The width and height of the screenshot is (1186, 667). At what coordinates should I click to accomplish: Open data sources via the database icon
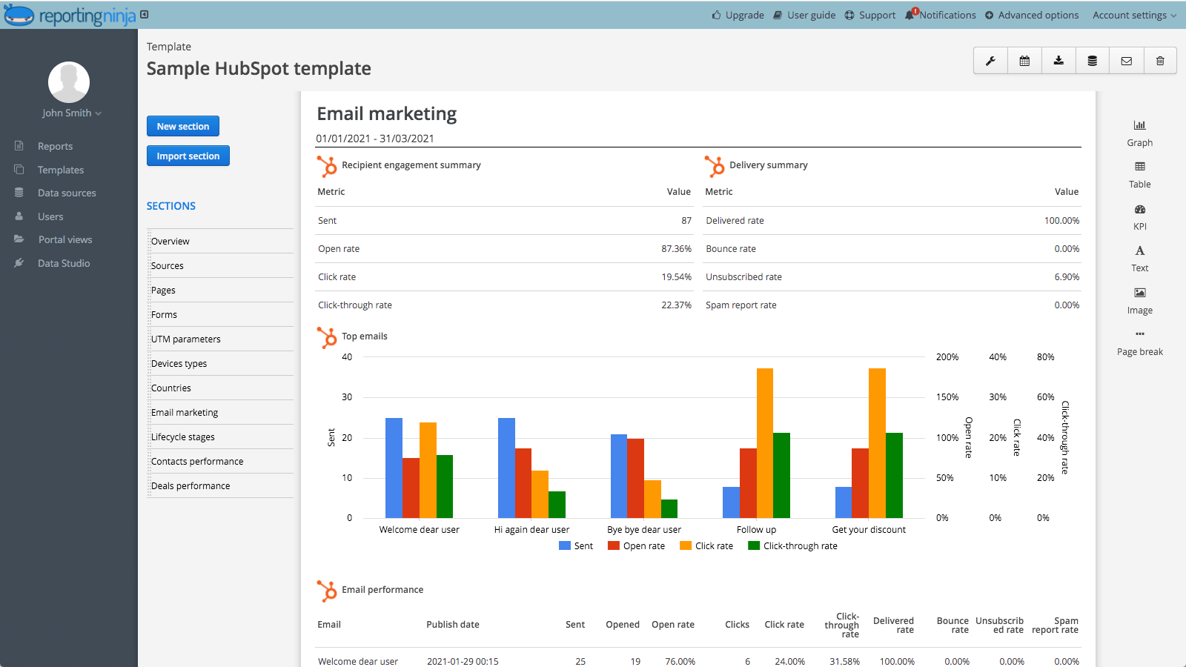coord(1092,60)
